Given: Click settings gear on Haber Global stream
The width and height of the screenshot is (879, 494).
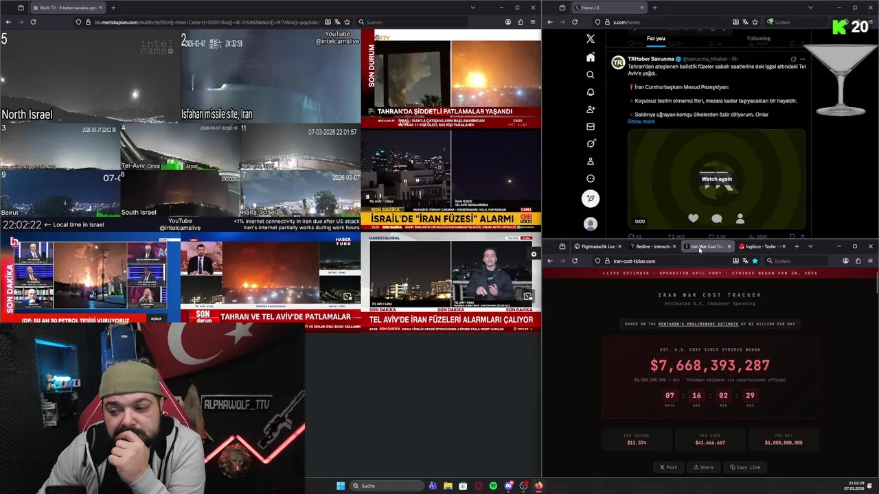Looking at the screenshot, I should [x=534, y=255].
